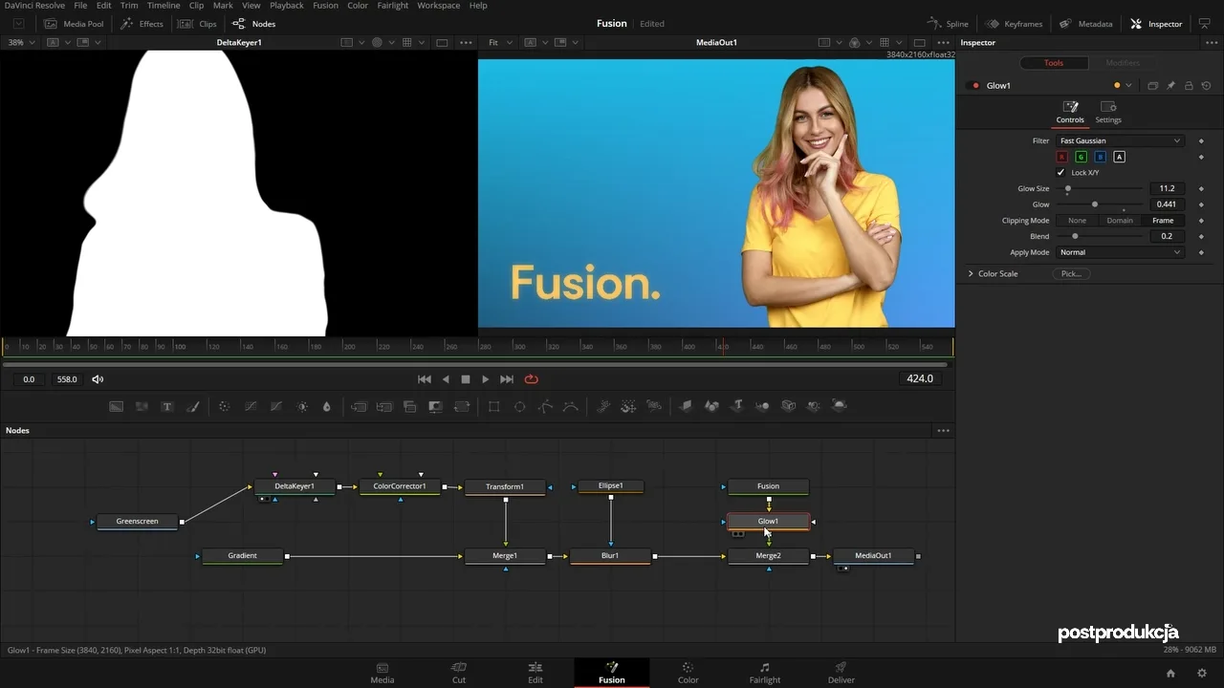This screenshot has width=1224, height=688.
Task: Play forward
Action: point(486,379)
